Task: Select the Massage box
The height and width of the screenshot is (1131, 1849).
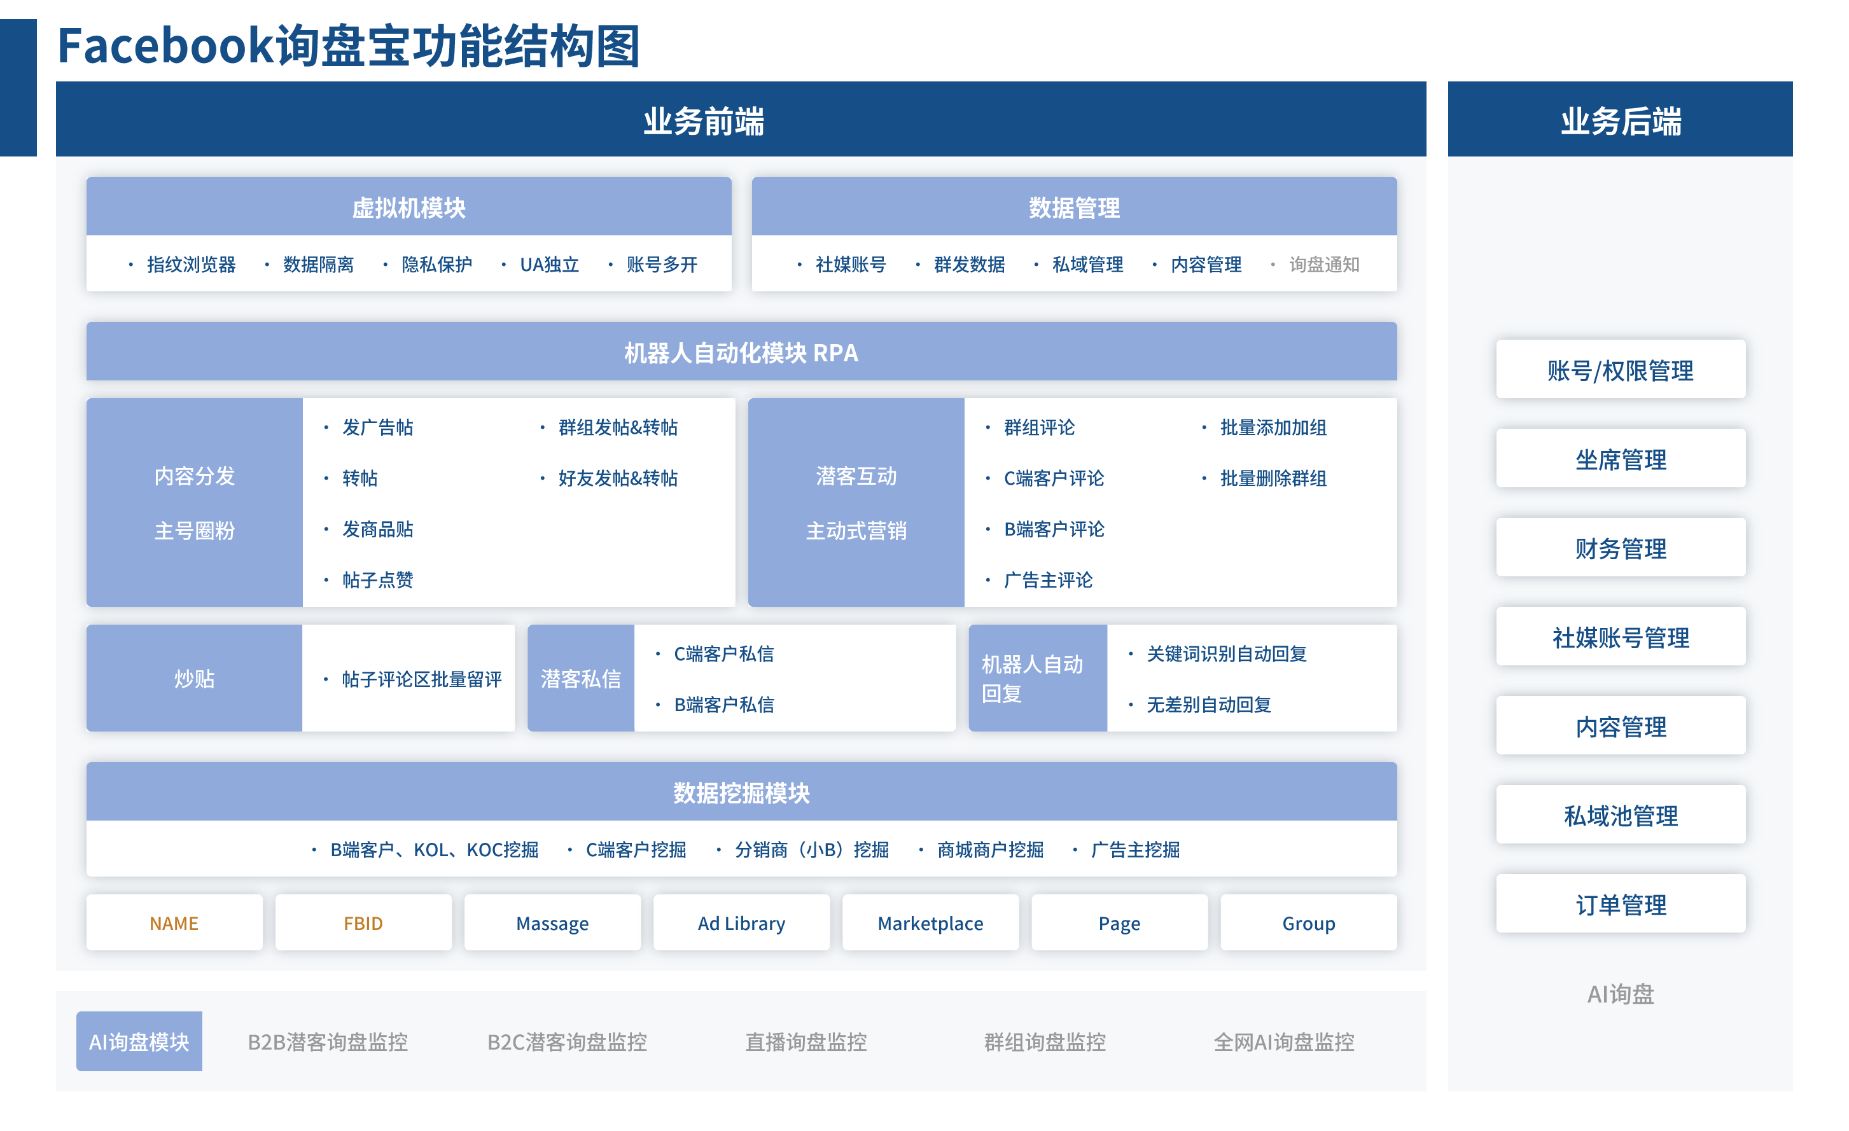Action: (552, 923)
